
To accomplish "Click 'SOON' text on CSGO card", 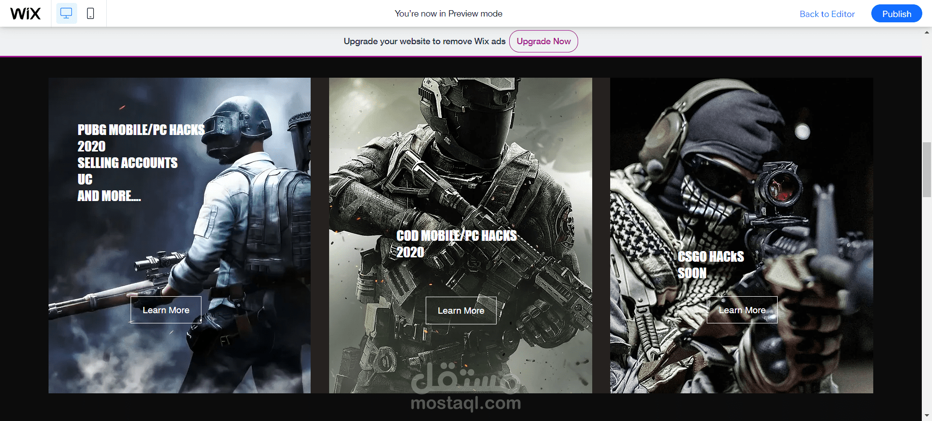I will 692,273.
